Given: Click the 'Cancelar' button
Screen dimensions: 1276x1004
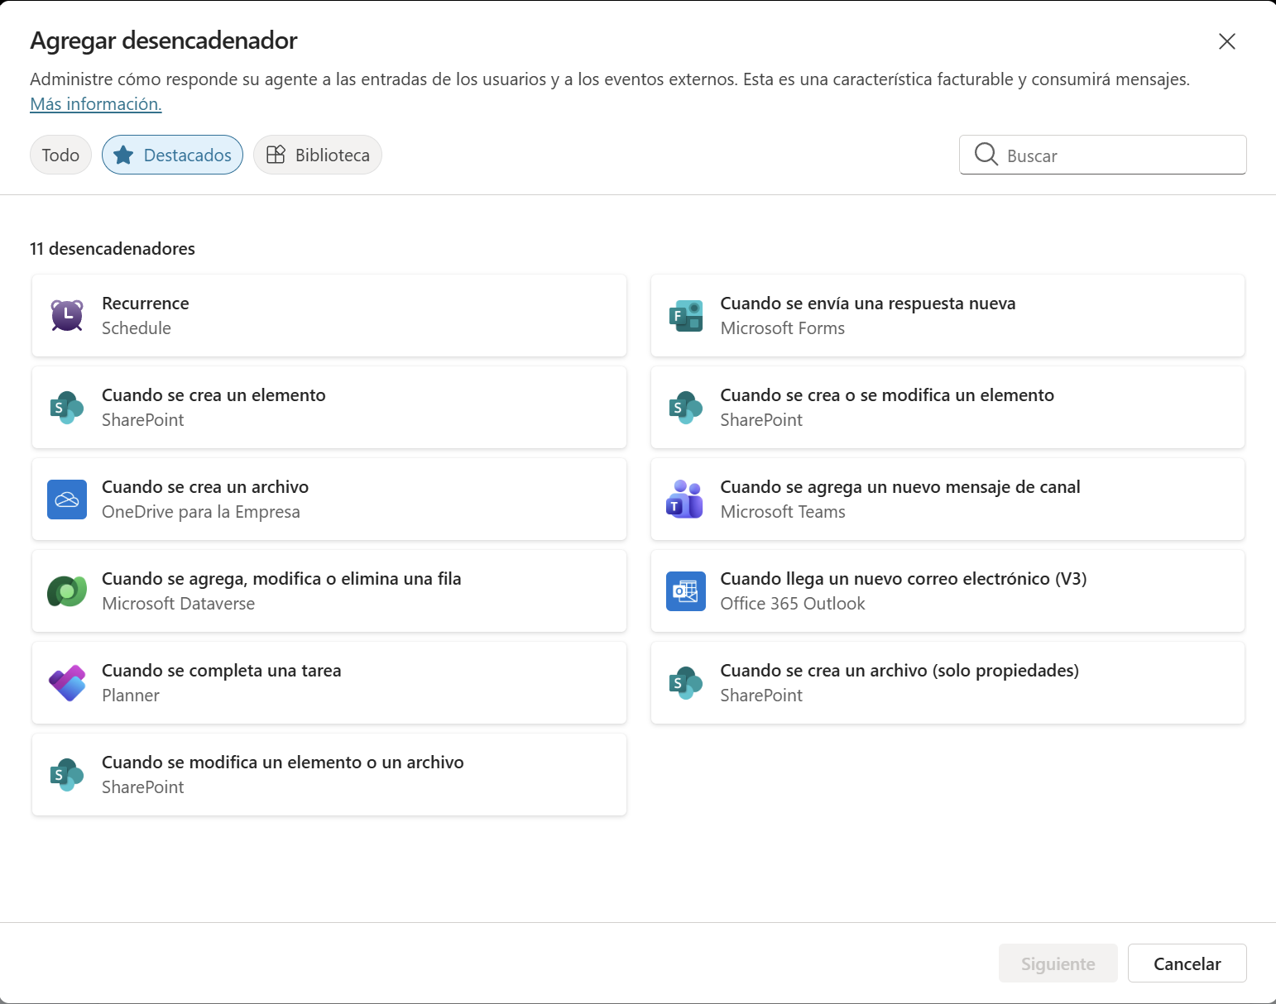Looking at the screenshot, I should pos(1187,963).
